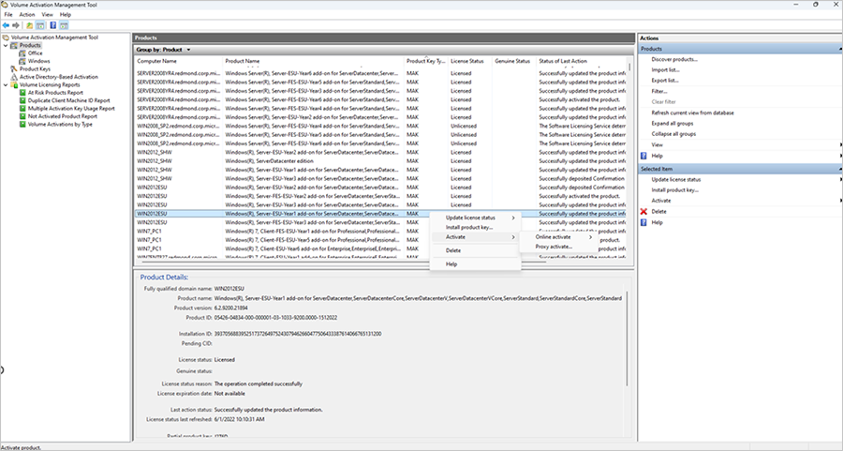Select the Volume Activation Management Tool root node icon
Viewport: 843px width, 451px height.
(6, 38)
